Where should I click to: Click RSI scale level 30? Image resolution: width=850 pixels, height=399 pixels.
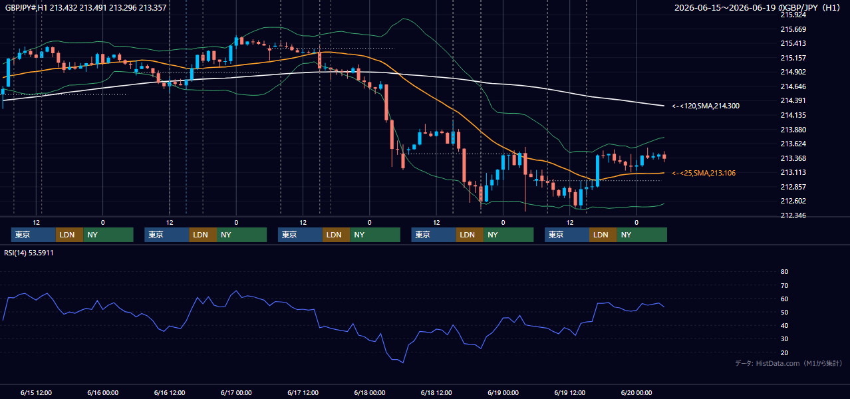[784, 339]
